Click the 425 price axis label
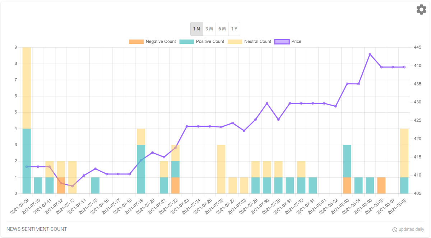The width and height of the screenshot is (431, 238). [x=417, y=120]
